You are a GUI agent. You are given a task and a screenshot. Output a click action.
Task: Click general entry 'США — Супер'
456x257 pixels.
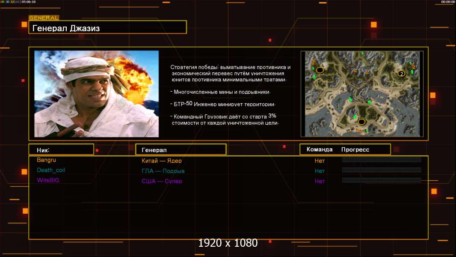pyautogui.click(x=162, y=181)
